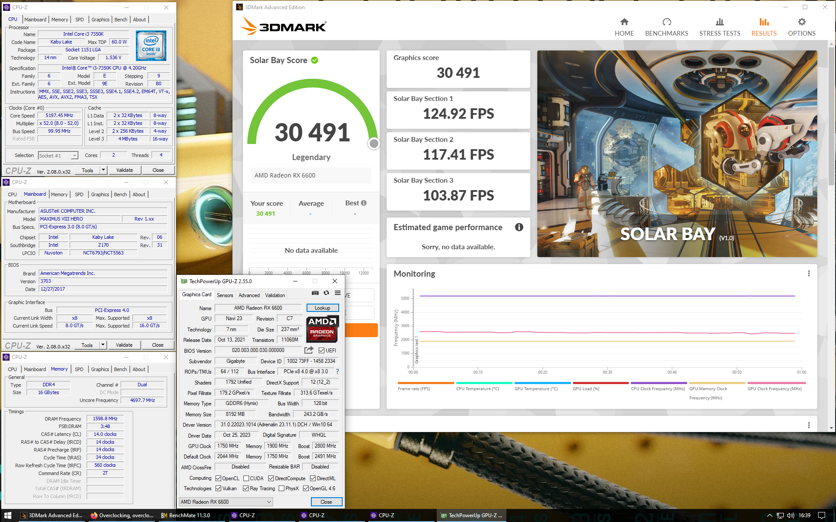Click the Bus Interface question mark in GPU-Z

pos(337,371)
